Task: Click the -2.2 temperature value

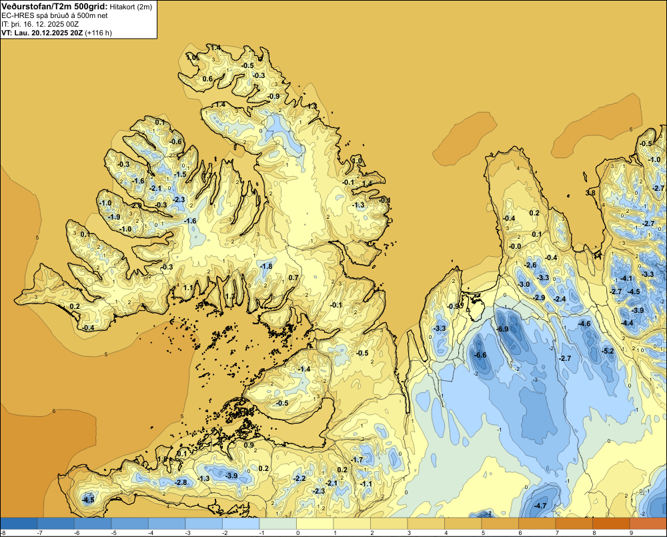Action: (x=300, y=478)
